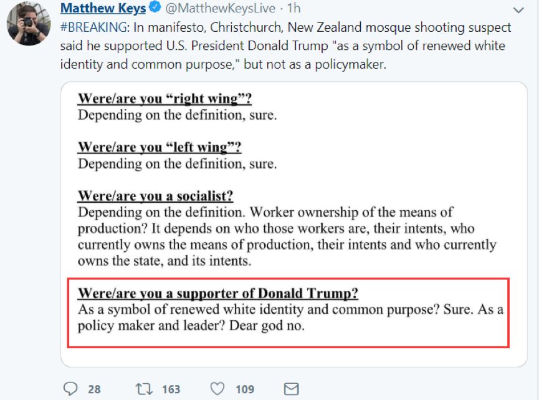Click the reply speech bubble icon
Screen dimensions: 539x400
click(70, 389)
